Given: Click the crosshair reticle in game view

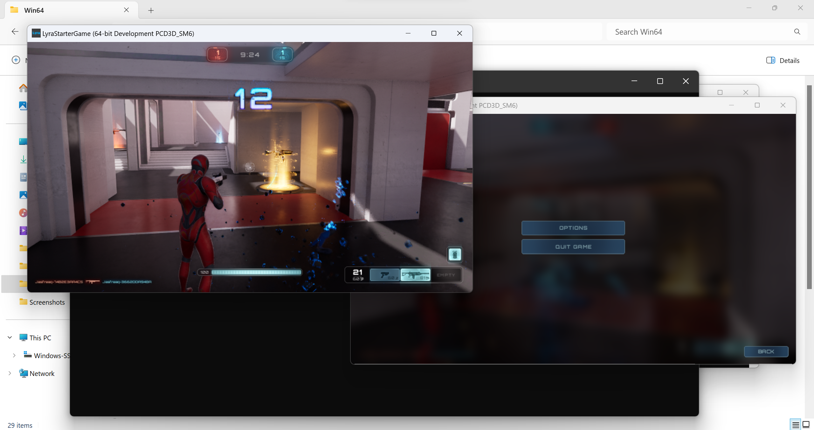Looking at the screenshot, I should [x=250, y=167].
